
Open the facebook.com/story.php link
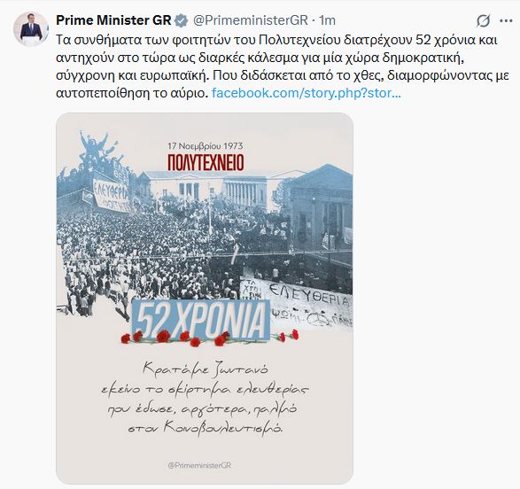pos(307,93)
